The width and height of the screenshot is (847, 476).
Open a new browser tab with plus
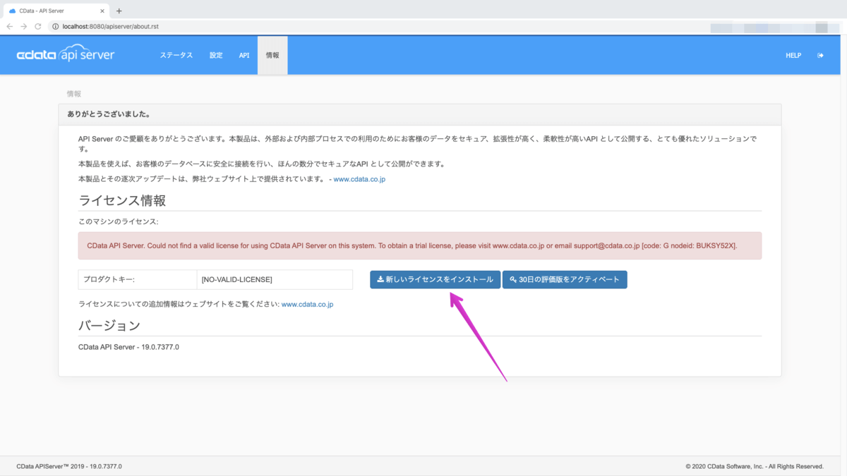[x=119, y=11]
